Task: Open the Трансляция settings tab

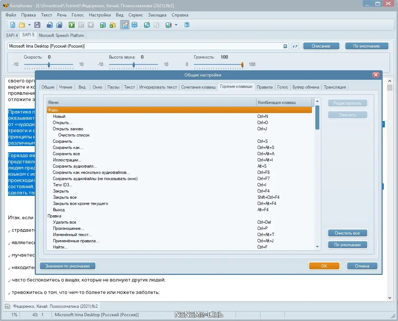Action: (335, 87)
